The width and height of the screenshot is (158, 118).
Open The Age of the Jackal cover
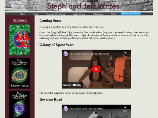[x=20, y=40]
